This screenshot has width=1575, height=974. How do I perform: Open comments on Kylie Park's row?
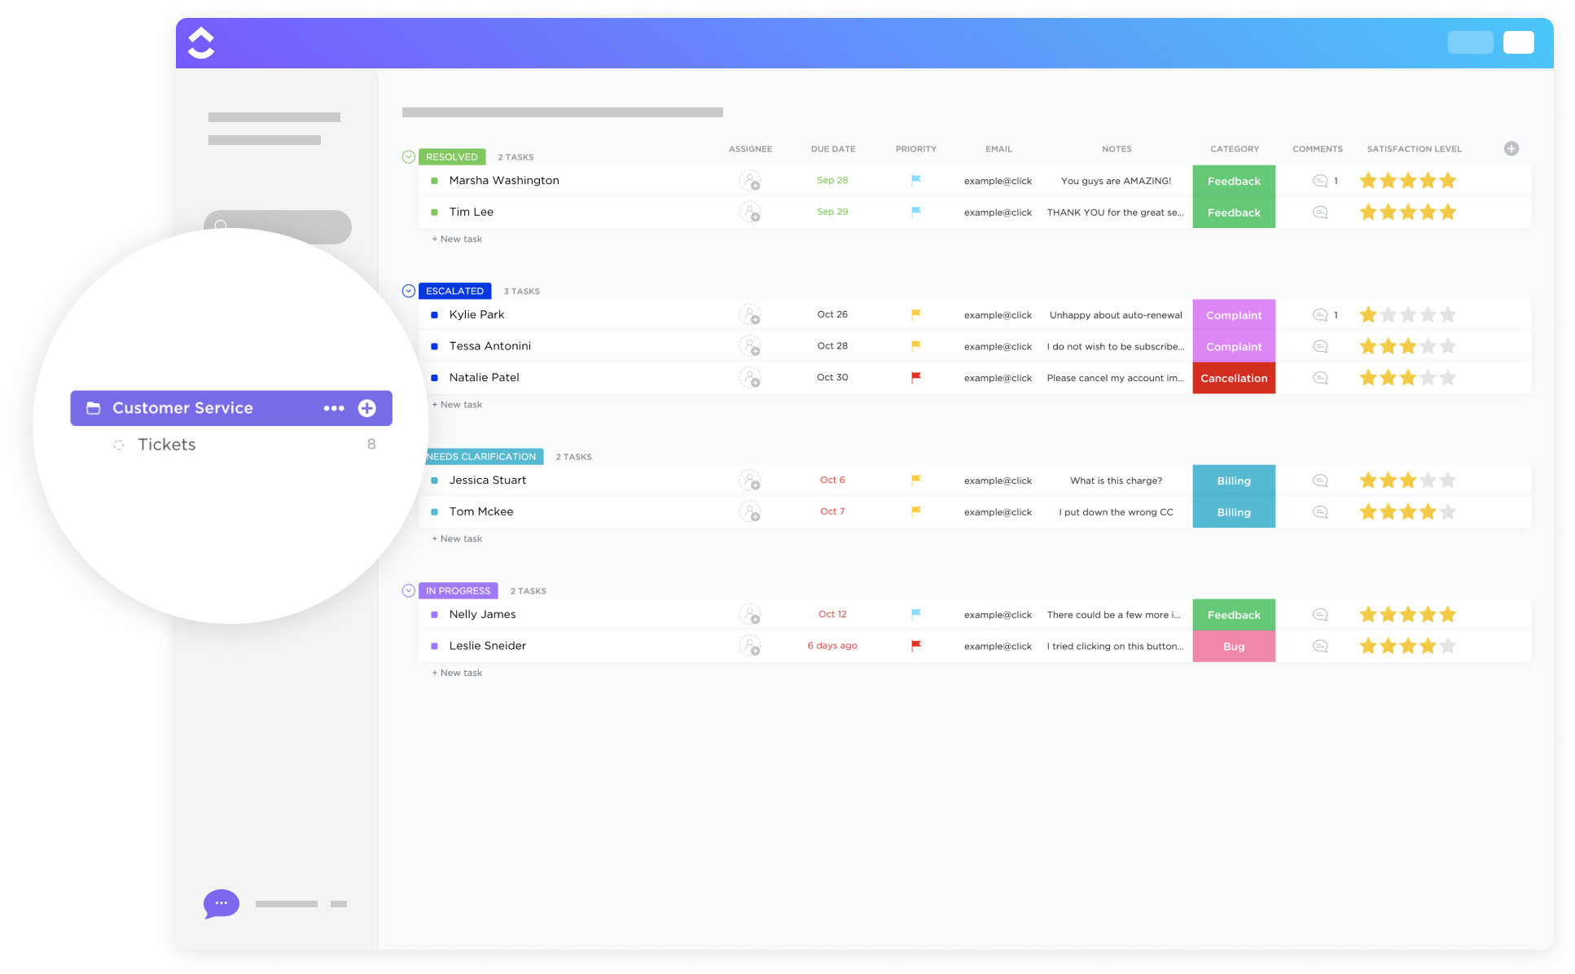click(x=1319, y=314)
